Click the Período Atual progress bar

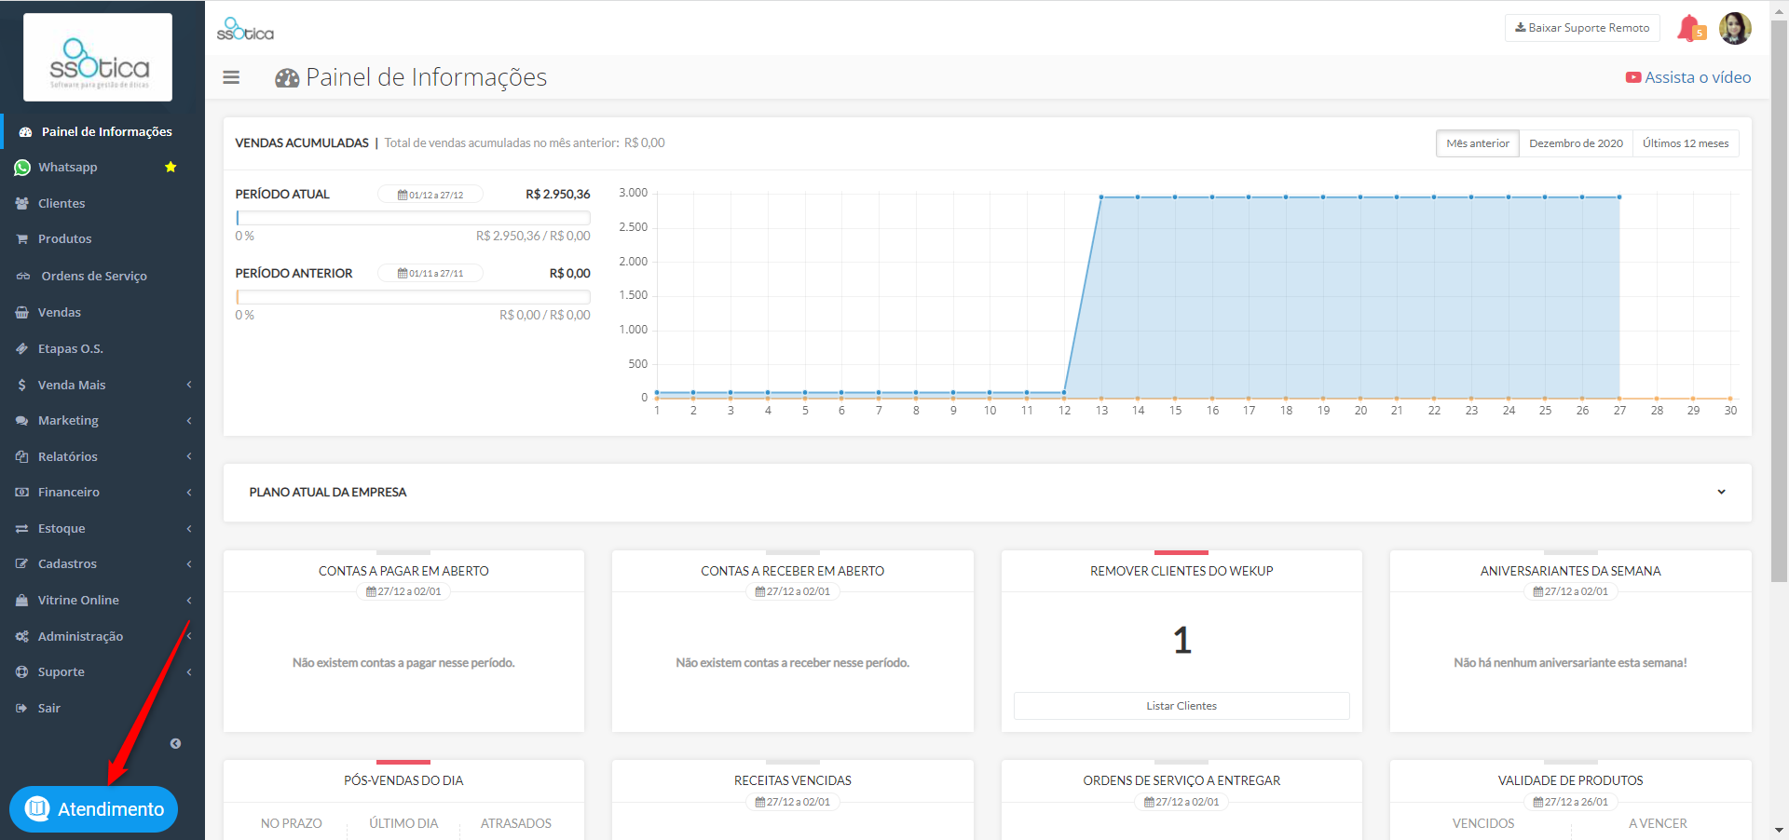coord(413,218)
